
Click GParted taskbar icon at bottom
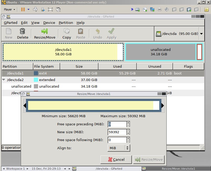click(x=74, y=169)
